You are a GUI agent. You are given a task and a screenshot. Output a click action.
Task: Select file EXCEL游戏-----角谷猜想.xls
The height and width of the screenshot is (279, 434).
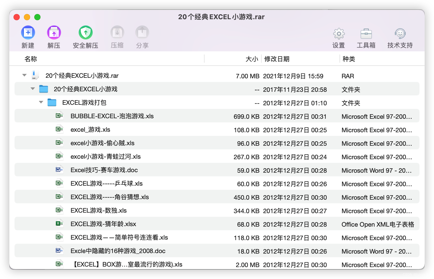coord(110,197)
